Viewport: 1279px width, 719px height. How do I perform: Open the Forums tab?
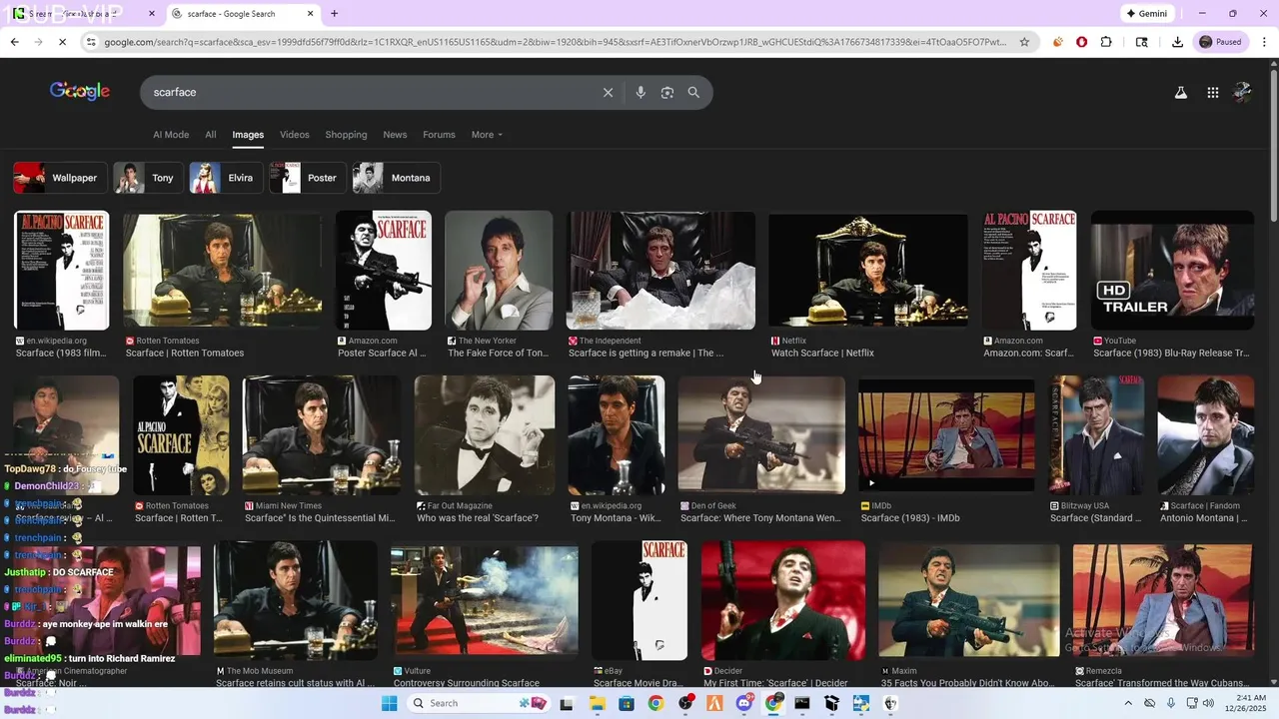pyautogui.click(x=439, y=135)
